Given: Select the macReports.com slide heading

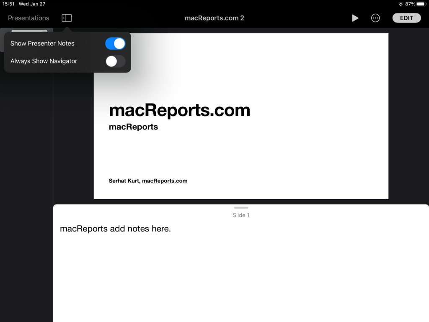Looking at the screenshot, I should click(180, 110).
